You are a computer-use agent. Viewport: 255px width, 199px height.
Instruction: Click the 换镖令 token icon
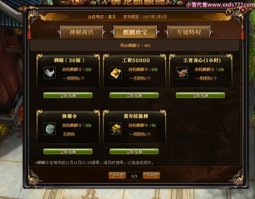50,129
